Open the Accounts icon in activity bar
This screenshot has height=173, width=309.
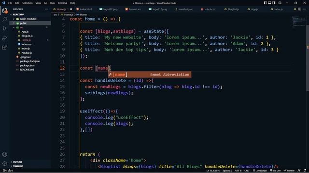[5, 154]
